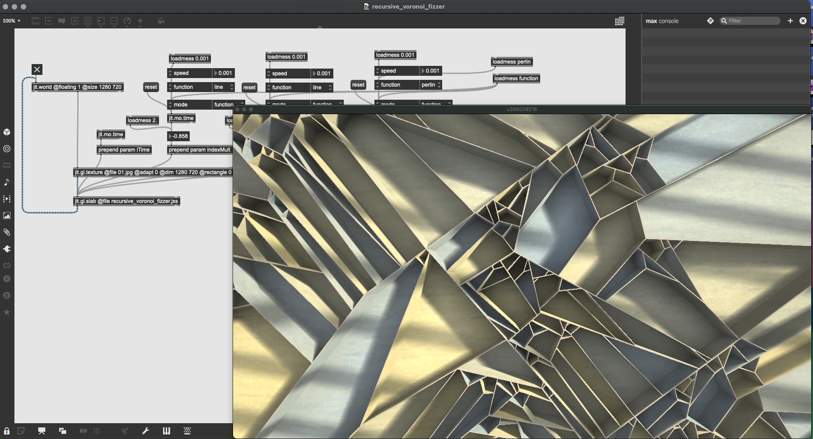
Task: Toggle presentation mode icon
Action: [42, 431]
